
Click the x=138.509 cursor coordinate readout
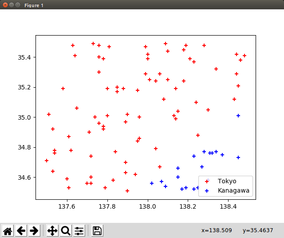pos(217,230)
